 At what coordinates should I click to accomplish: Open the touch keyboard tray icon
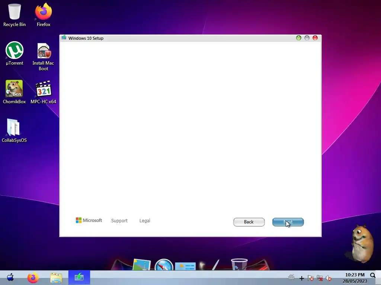pyautogui.click(x=291, y=277)
